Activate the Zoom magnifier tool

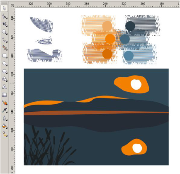pos(5,32)
